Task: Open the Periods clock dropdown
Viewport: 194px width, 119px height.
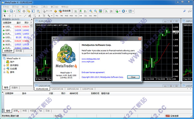Action: point(124,11)
